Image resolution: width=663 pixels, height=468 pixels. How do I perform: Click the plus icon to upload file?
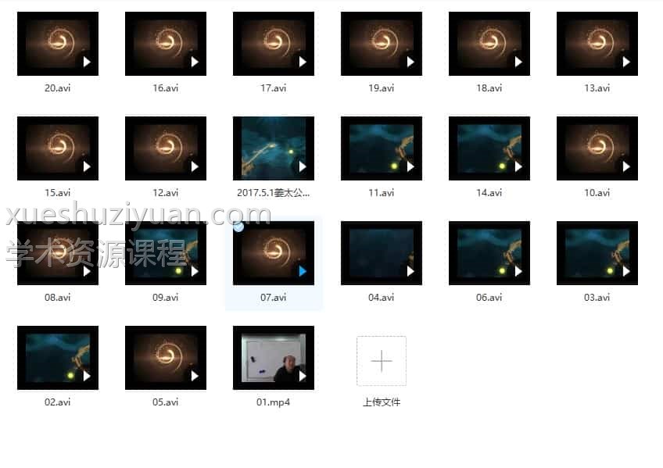(x=381, y=361)
